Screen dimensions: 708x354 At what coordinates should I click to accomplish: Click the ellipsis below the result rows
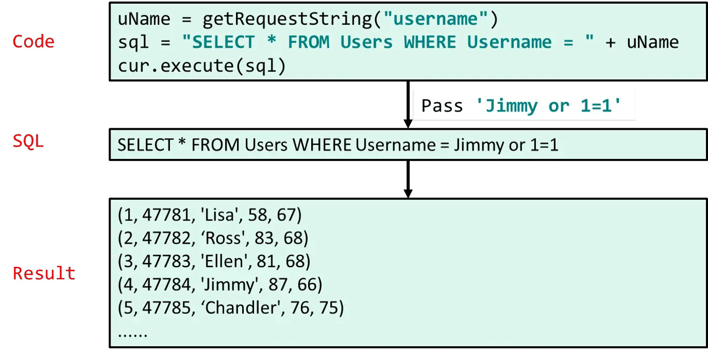coord(133,332)
